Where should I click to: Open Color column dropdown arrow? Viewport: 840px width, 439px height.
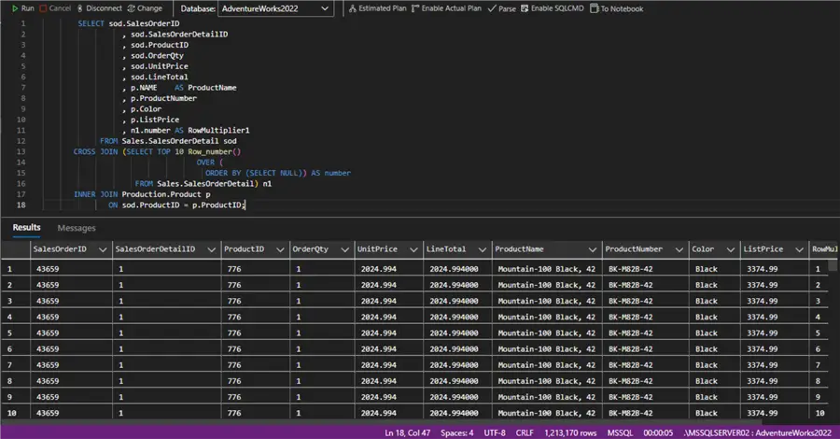point(730,249)
